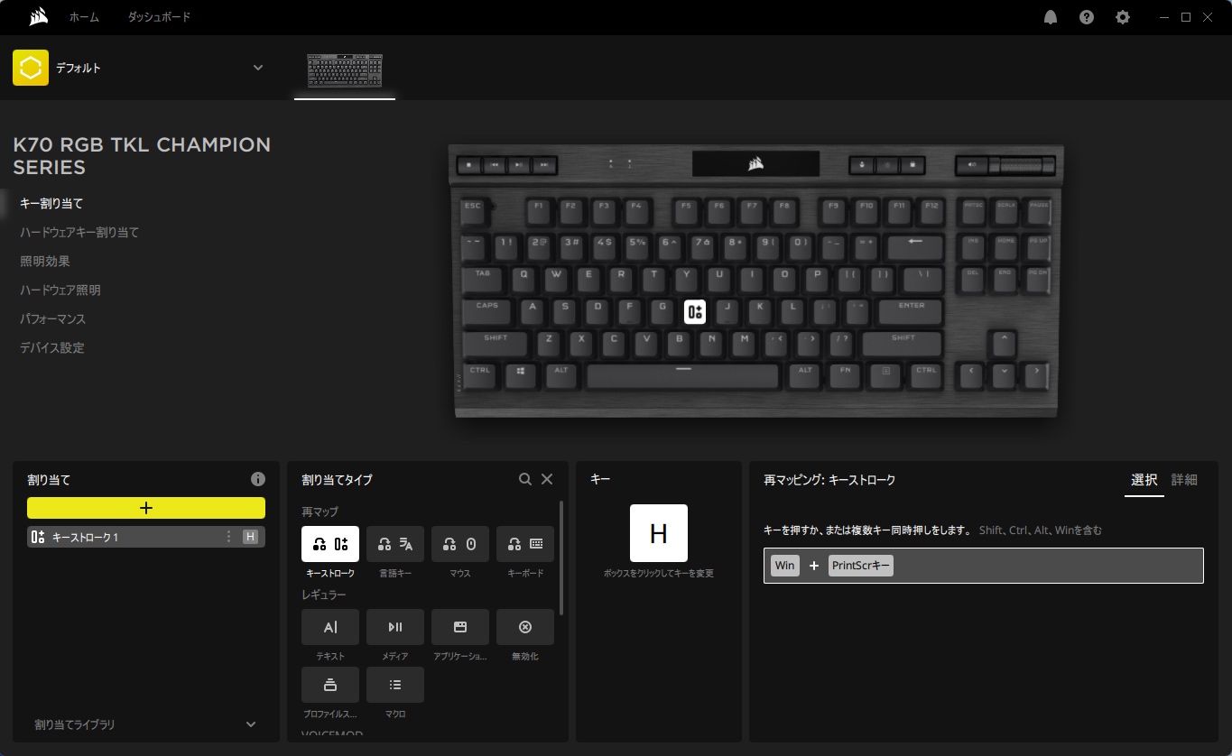
Task: Open the ダッシュボード menu
Action: [x=159, y=17]
